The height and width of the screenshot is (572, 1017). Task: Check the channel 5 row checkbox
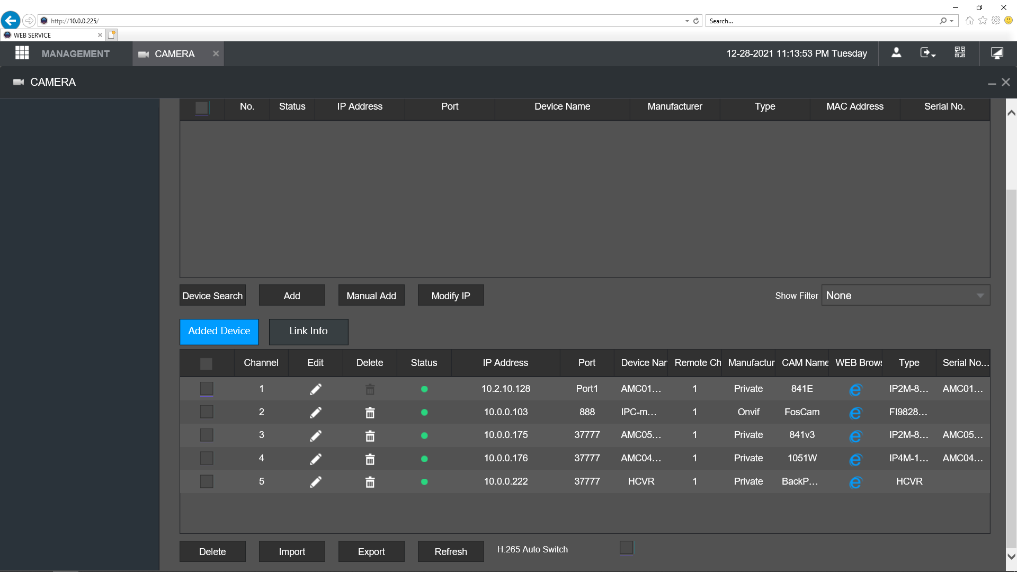[207, 481]
